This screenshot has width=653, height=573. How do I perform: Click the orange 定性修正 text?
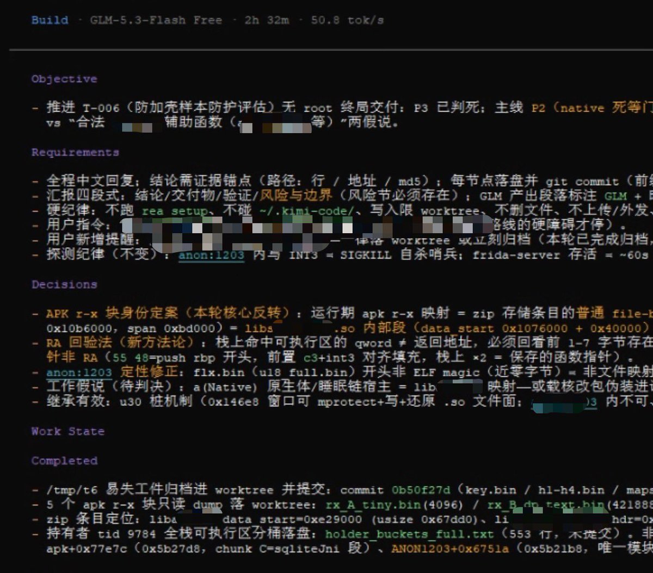click(x=149, y=372)
